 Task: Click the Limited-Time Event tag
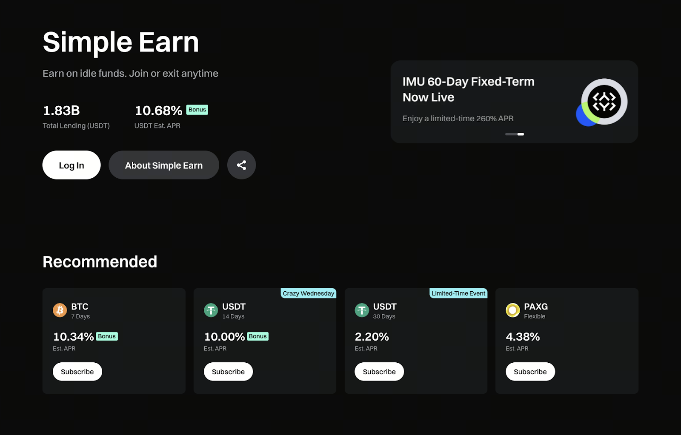[x=458, y=293]
